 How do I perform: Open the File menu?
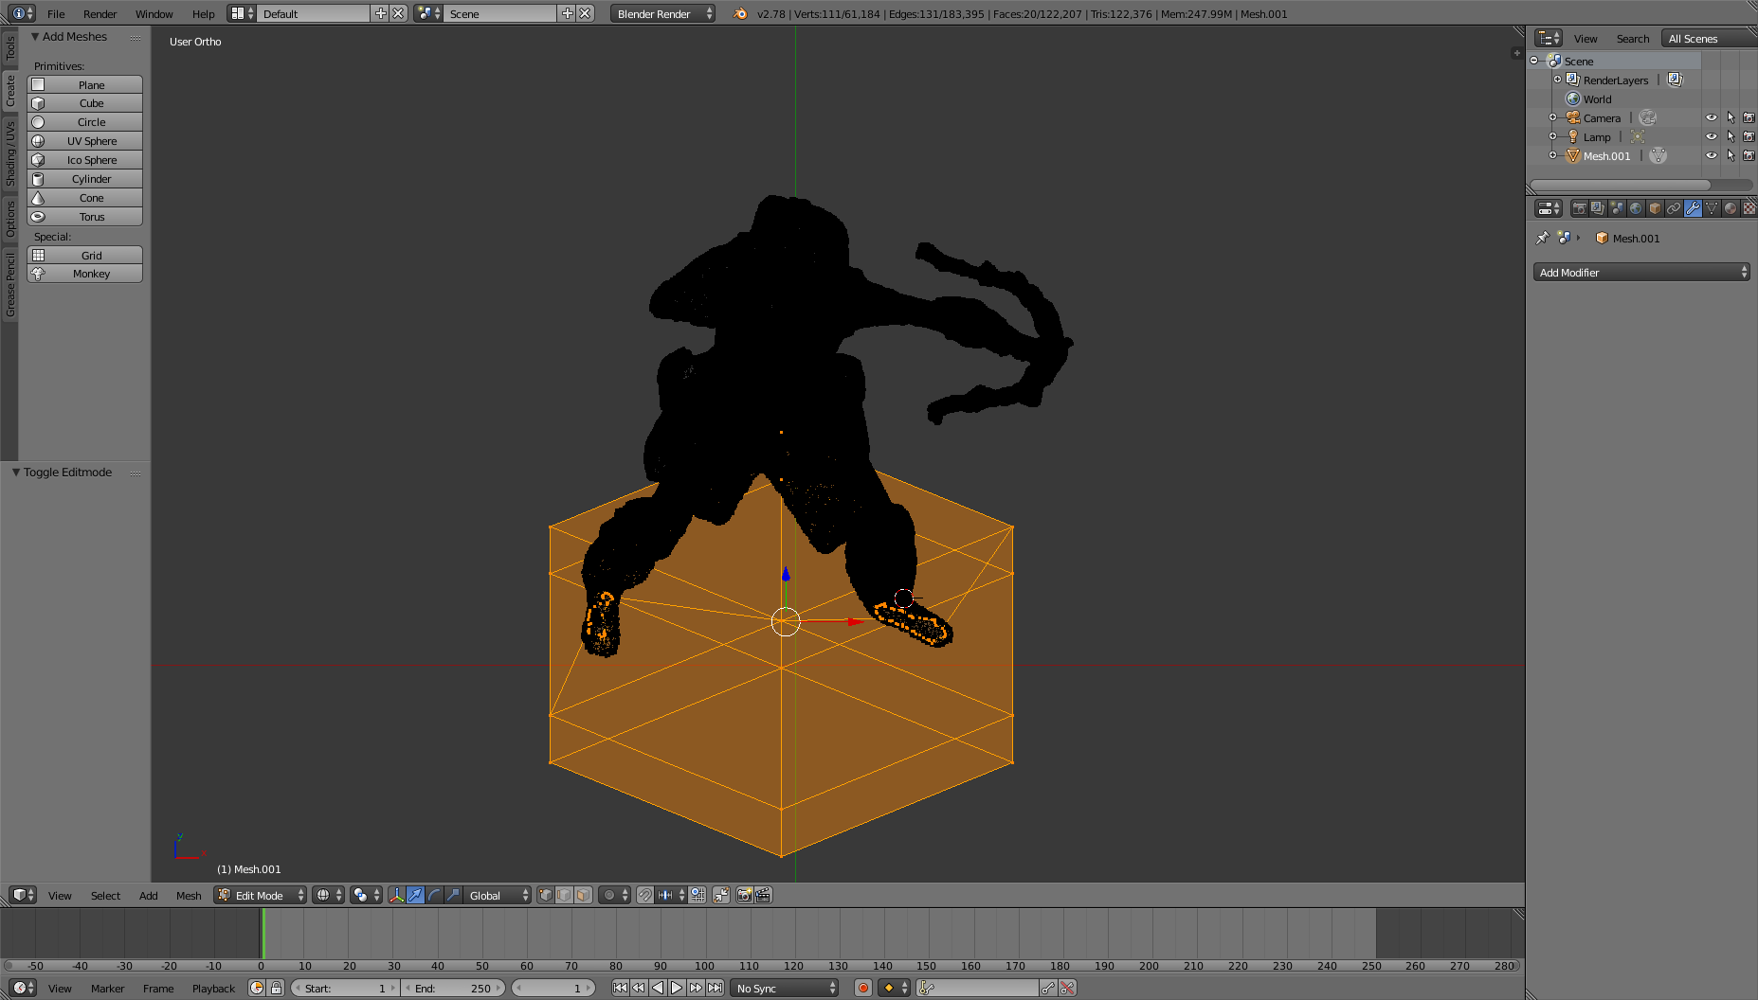(56, 13)
